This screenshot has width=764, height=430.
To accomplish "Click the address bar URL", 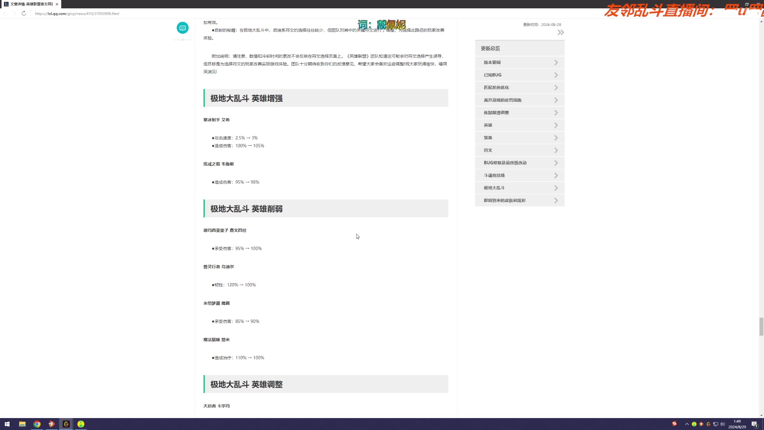I will (x=77, y=14).
